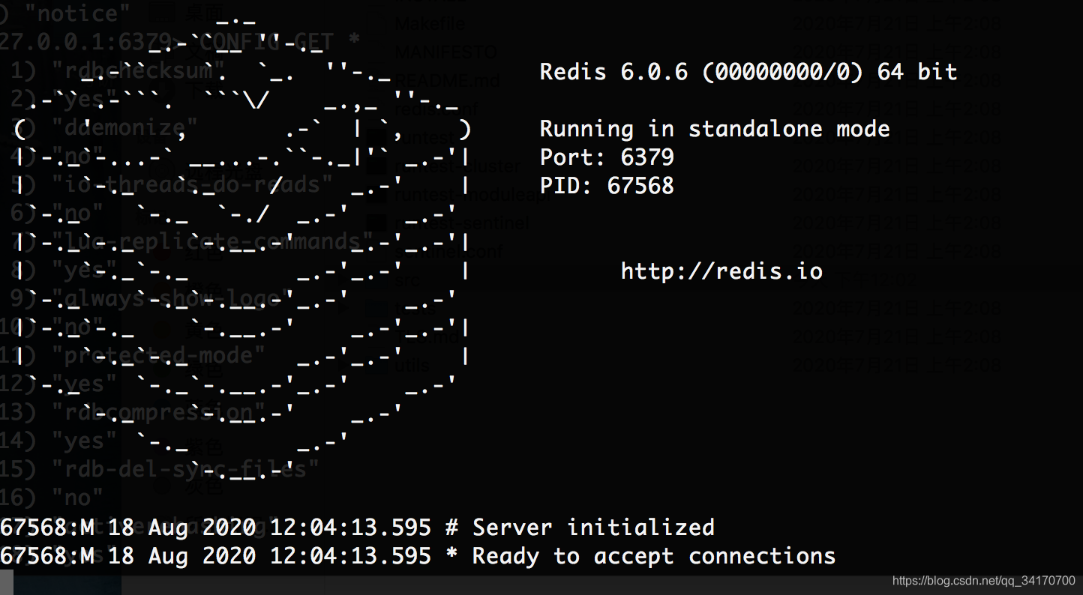Click the http://redis.io URL in the terminal
This screenshot has width=1083, height=595.
point(721,271)
